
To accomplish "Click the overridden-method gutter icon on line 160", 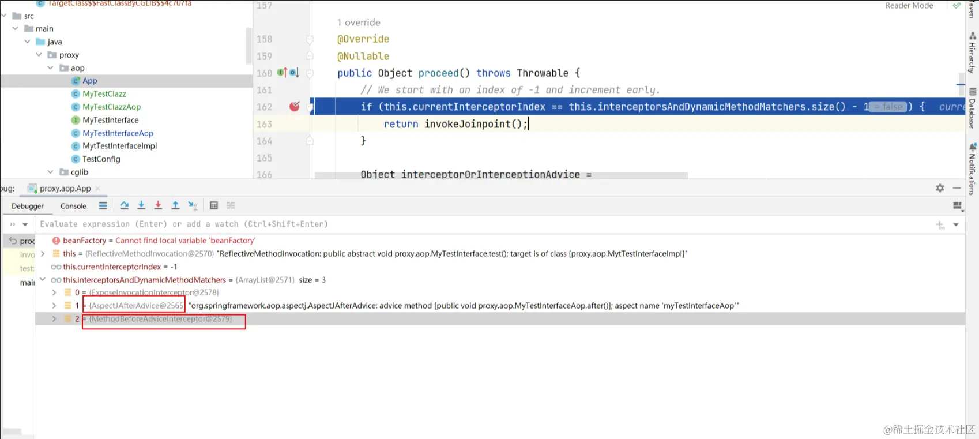I will point(294,73).
